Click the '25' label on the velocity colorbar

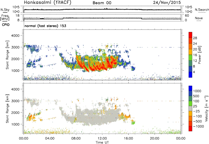coord(195,106)
